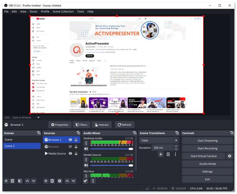The width and height of the screenshot is (237, 194).
Task: Hide Browser 2 source with eye icon
Action: click(71, 140)
